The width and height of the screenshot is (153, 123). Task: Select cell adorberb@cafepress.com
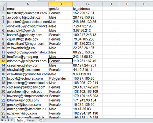[x=28, y=61]
